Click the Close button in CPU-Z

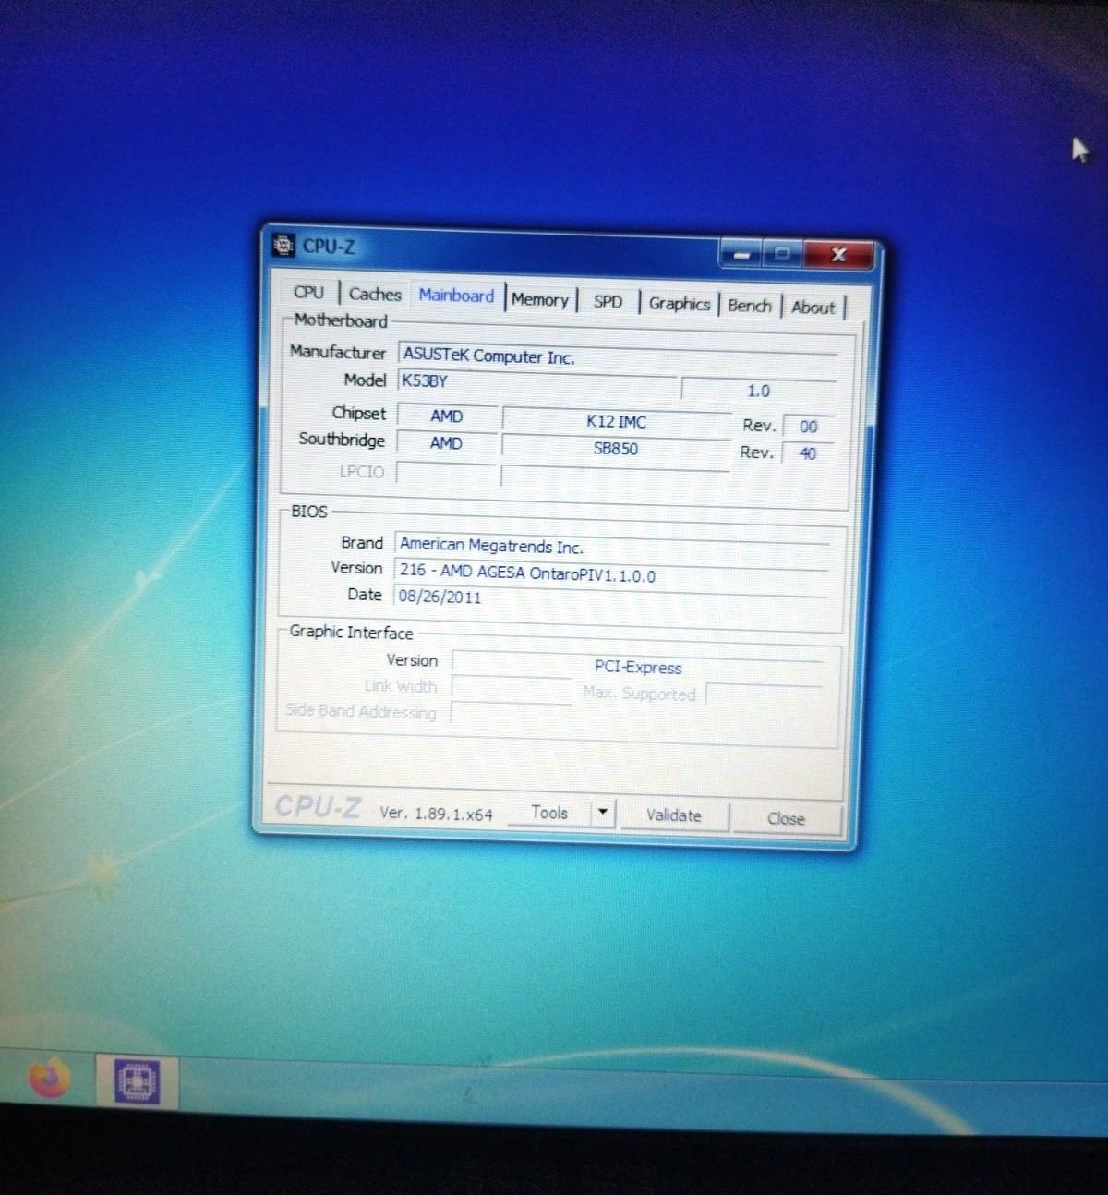[786, 818]
